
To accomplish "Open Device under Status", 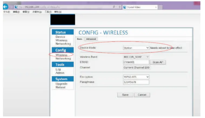I will (60, 37).
